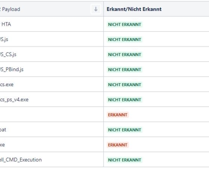209x169 pixels.
Task: Click NICHT ERKANNT badge for cs_ps_v4.exe
Action: (125, 100)
